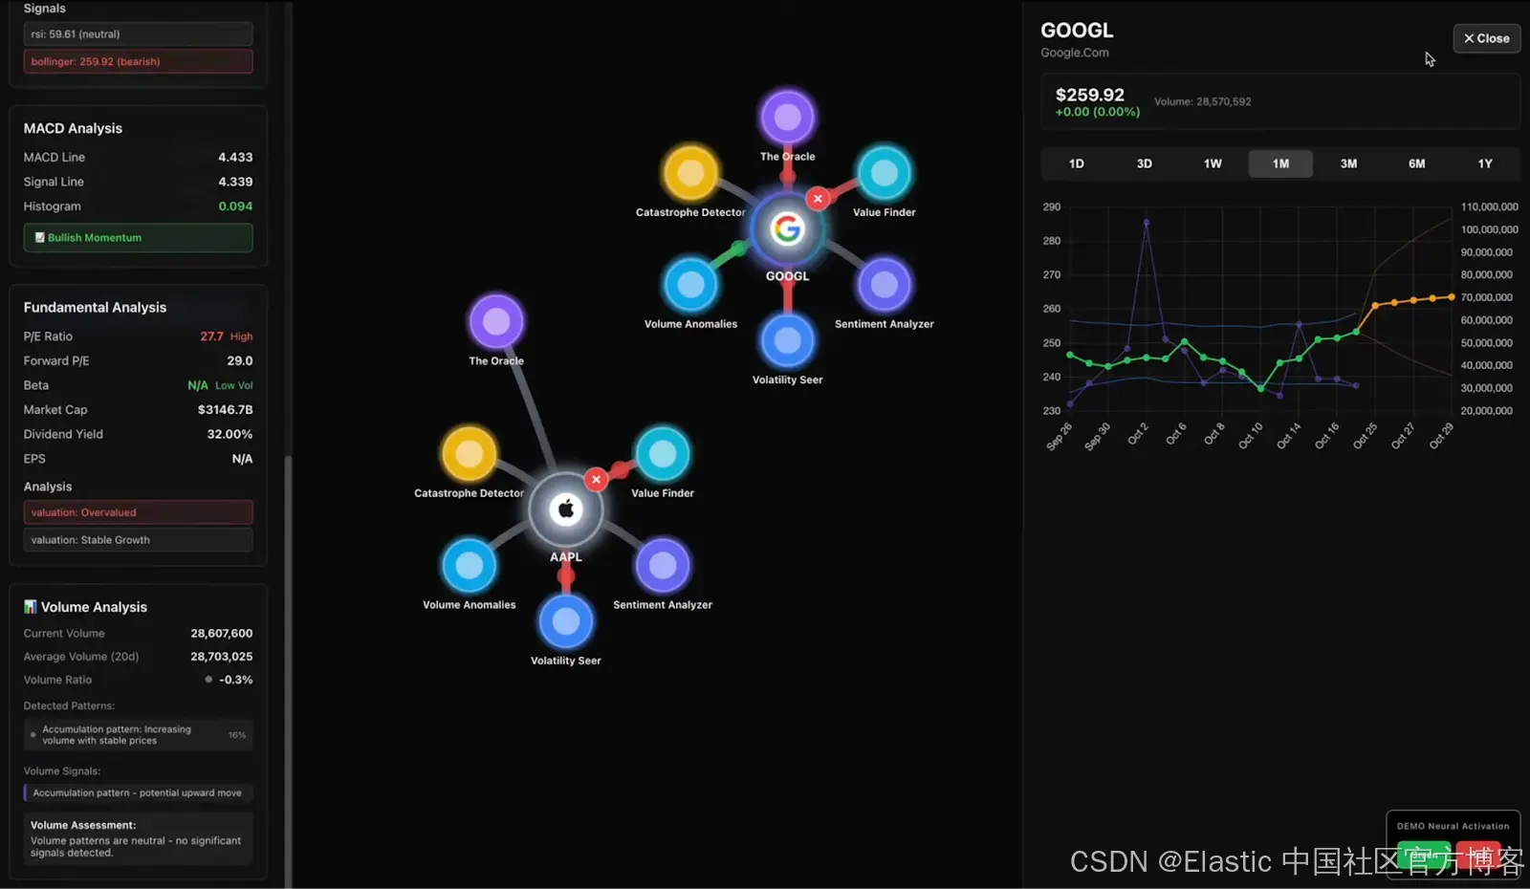Click the detected Accumulation pattern entry
This screenshot has width=1530, height=889.
tap(138, 735)
